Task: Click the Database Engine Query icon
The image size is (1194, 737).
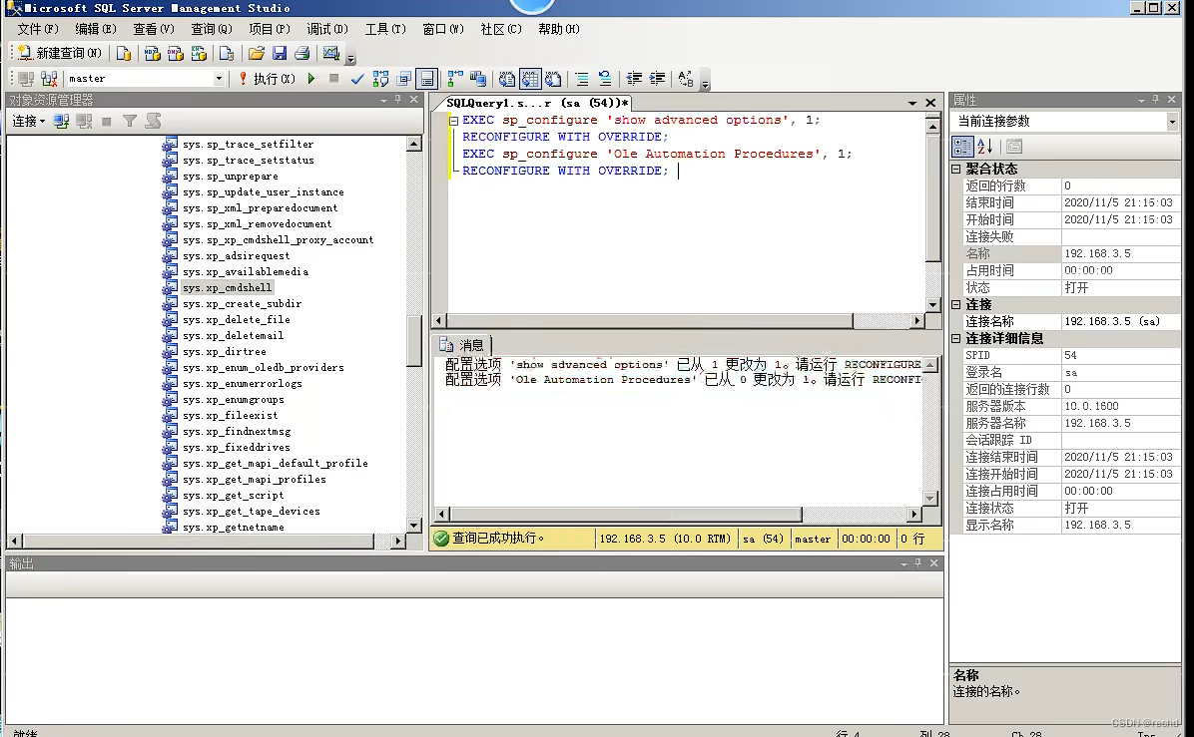Action: point(124,53)
